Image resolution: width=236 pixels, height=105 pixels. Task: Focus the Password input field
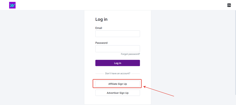117,49
